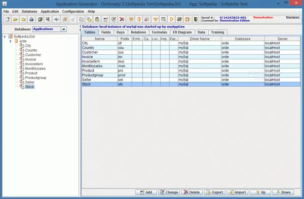Click the Prefix column header
304x199 pixels.
125,39
